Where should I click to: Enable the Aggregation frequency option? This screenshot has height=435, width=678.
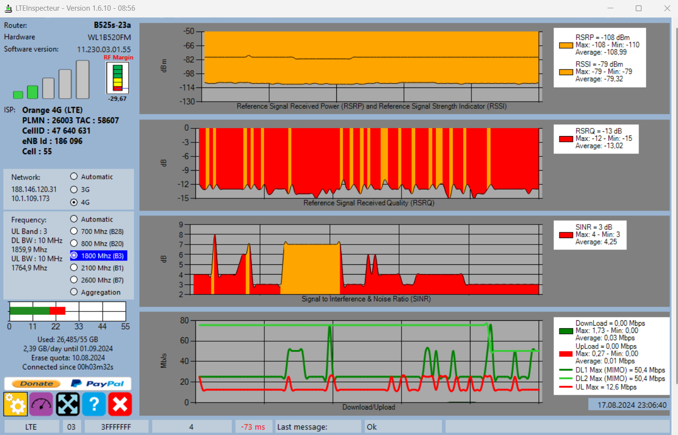coord(95,292)
